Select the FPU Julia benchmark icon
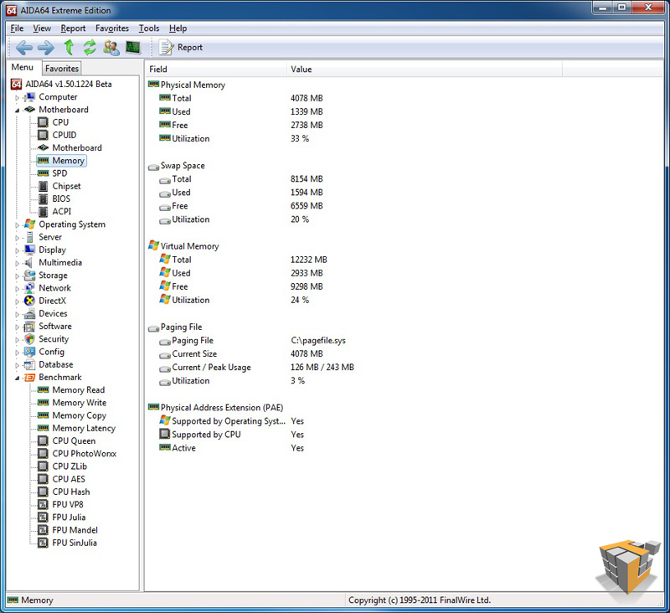The image size is (670, 613). click(43, 518)
